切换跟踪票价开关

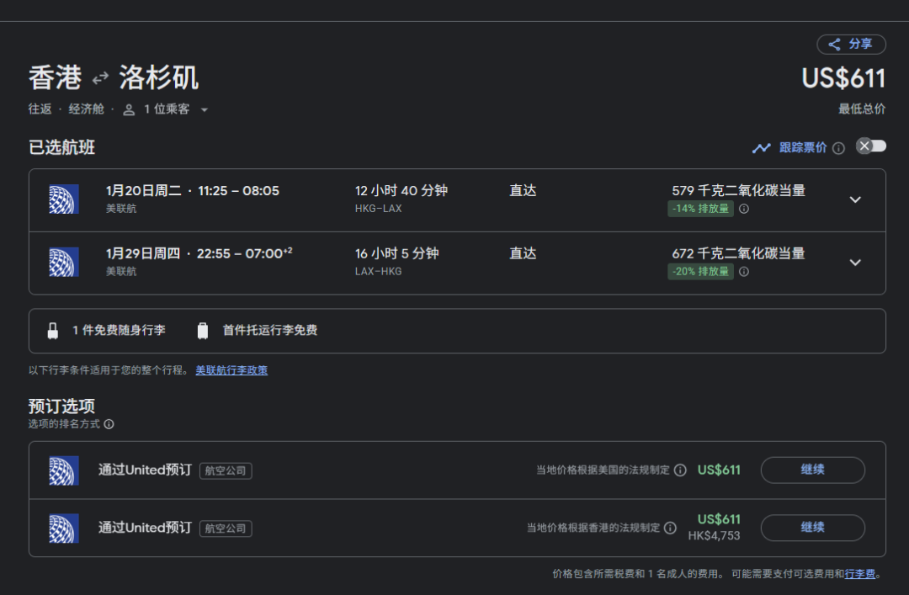pos(870,146)
